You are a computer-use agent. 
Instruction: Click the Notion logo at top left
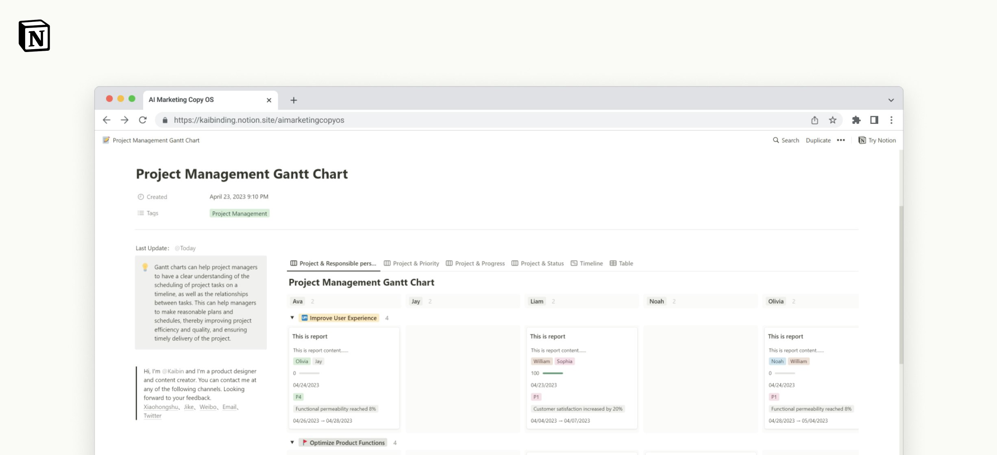34,36
